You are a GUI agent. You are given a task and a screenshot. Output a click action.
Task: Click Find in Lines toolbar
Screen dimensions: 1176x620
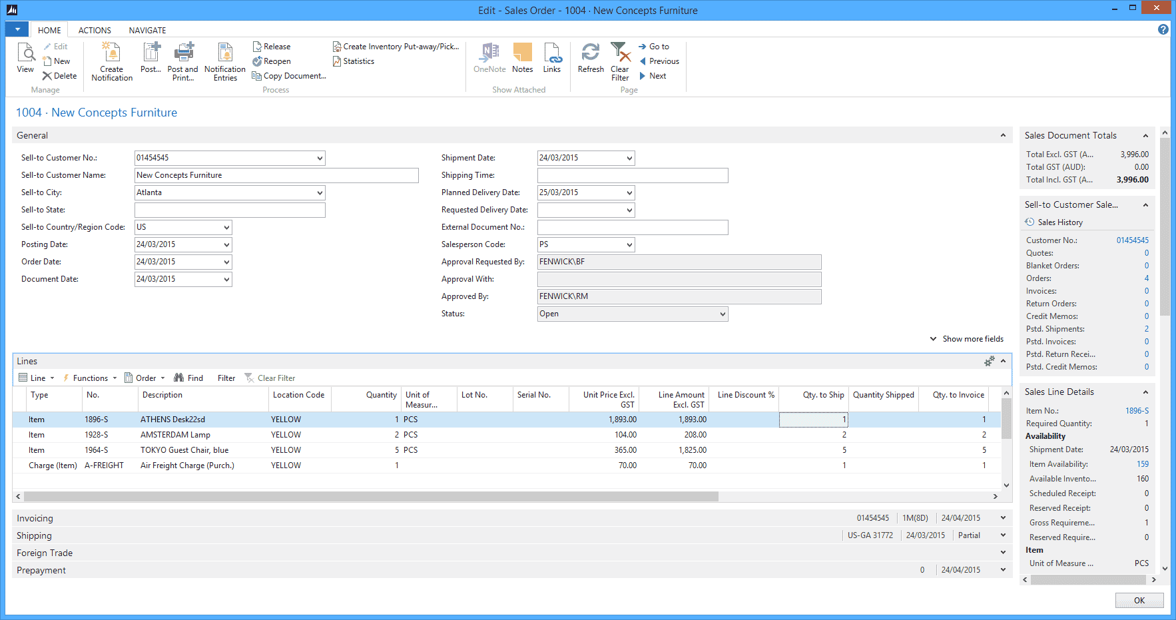click(188, 378)
